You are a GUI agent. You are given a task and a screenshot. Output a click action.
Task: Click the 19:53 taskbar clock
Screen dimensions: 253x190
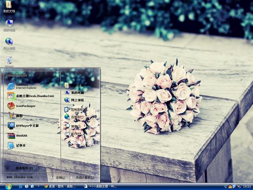point(247,186)
